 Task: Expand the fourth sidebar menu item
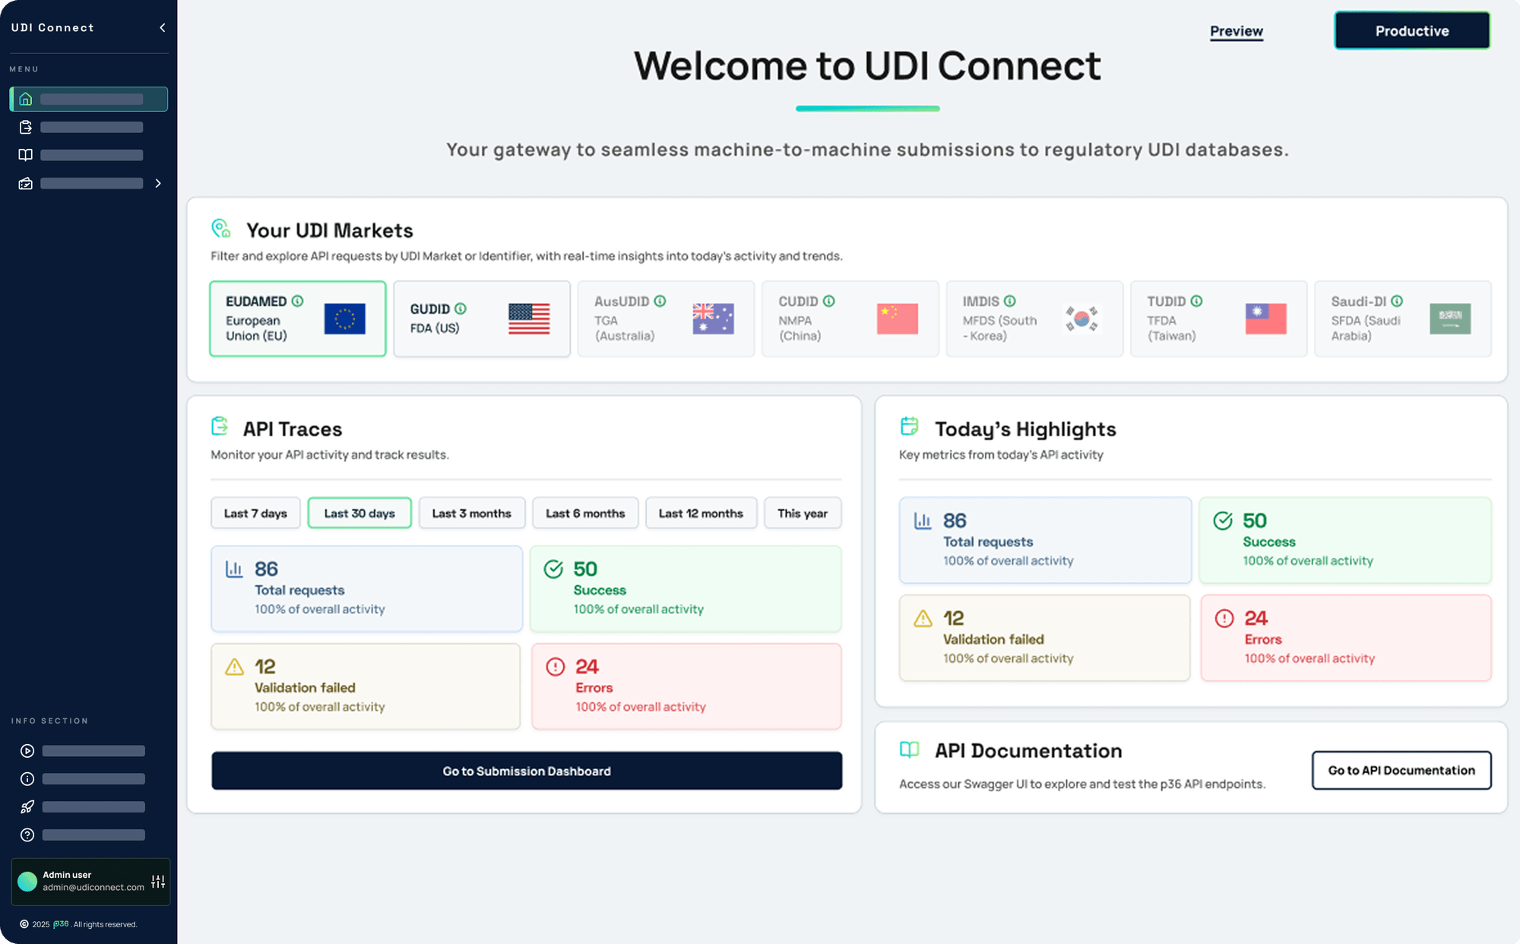tap(158, 182)
